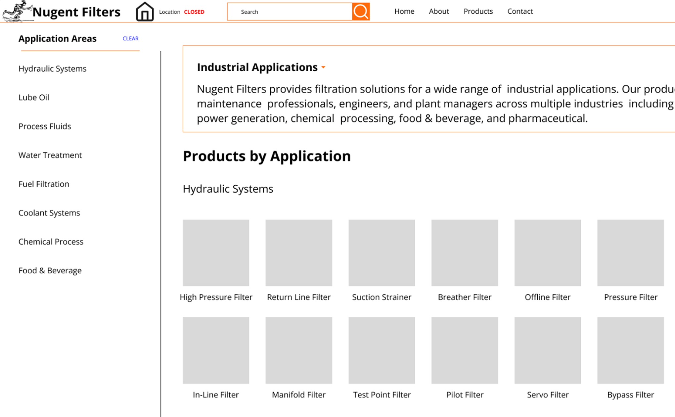Click the CLEAR link in Application Areas
This screenshot has height=417, width=675.
click(130, 38)
